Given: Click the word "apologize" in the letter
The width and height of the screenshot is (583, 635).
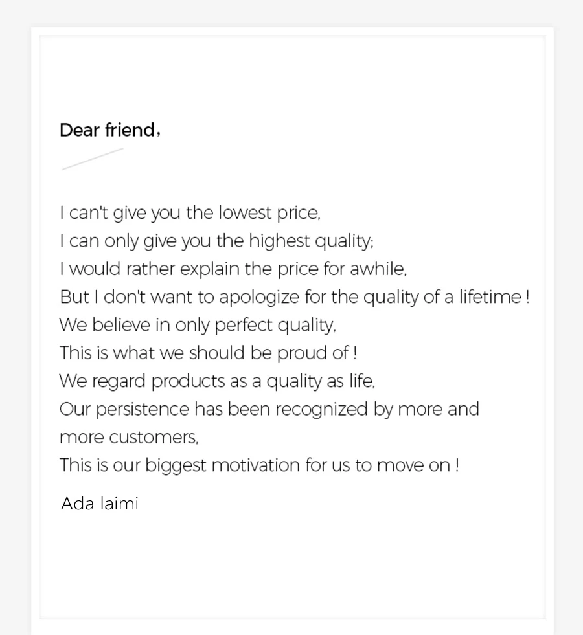Looking at the screenshot, I should (x=259, y=297).
